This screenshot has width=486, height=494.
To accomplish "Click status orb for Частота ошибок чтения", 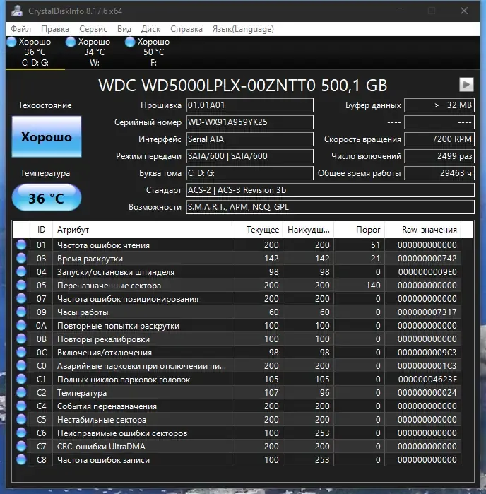I will coord(21,245).
